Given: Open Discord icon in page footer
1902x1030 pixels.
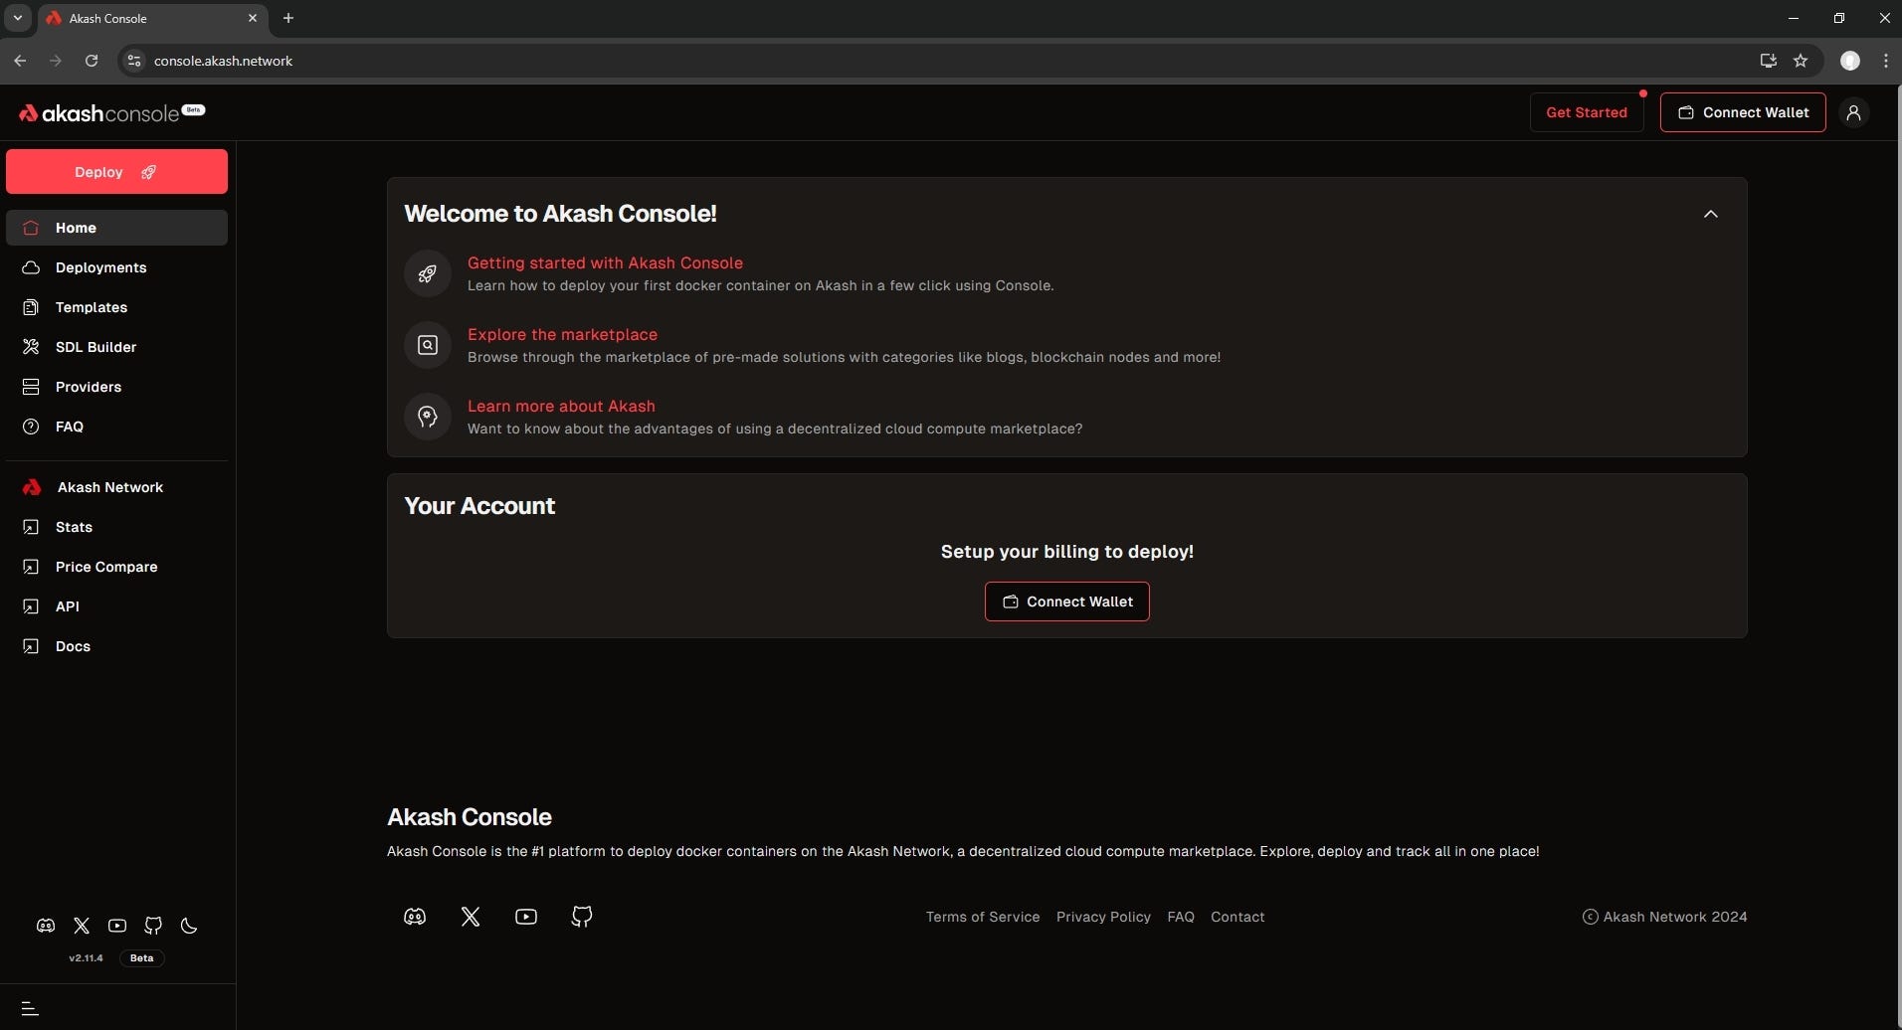Looking at the screenshot, I should (x=415, y=917).
